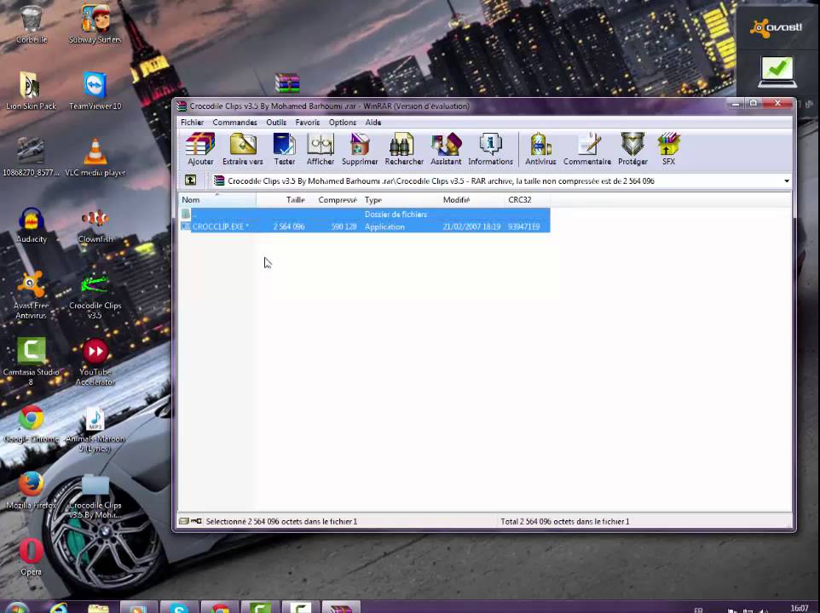Viewport: 820px width, 613px height.
Task: Run the Antivirus scan tool
Action: click(540, 149)
